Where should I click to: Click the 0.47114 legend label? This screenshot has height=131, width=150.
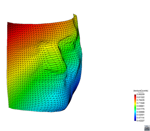141,118
